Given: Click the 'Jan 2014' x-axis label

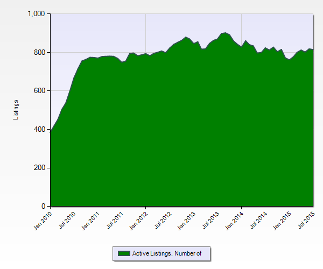Looking at the screenshot, I should tap(234, 221).
